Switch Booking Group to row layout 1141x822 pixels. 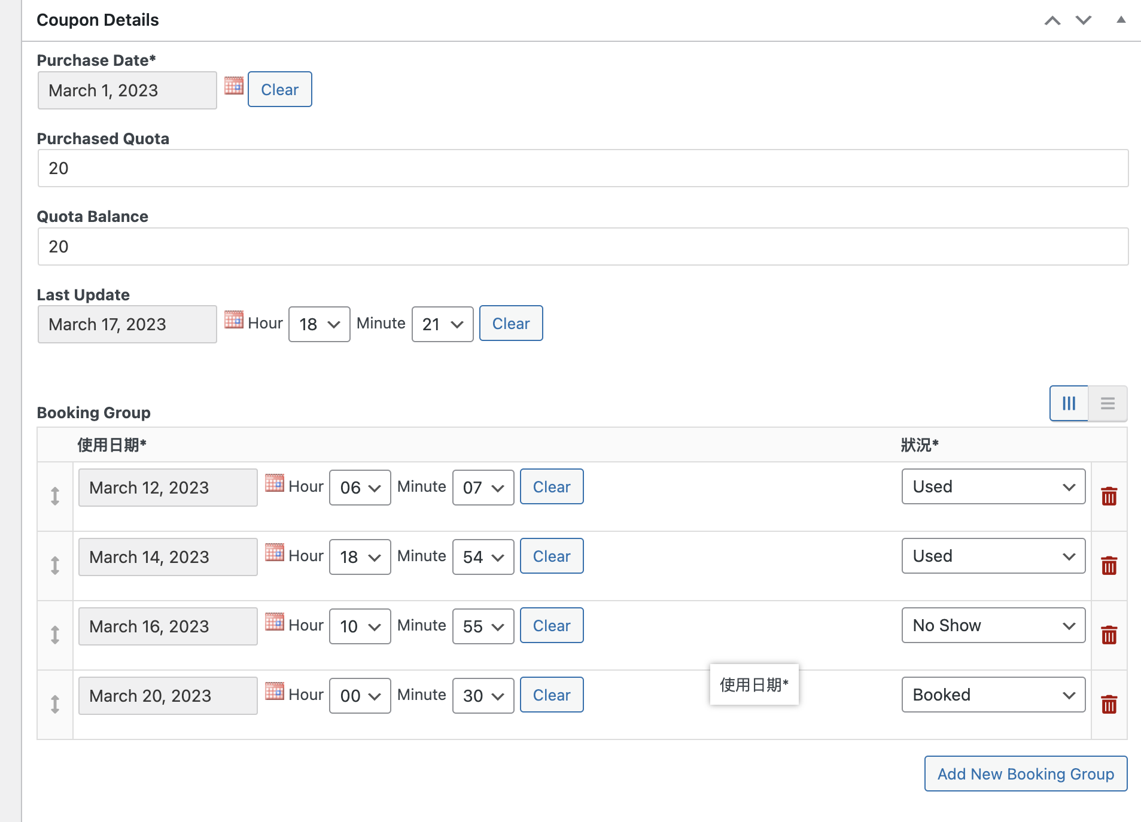coord(1107,403)
